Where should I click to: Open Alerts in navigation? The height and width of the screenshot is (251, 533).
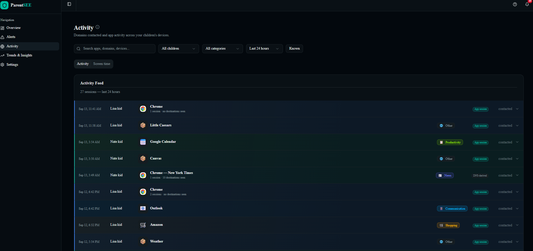point(29,37)
